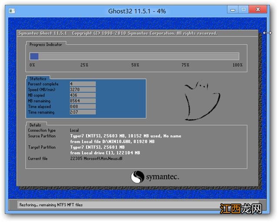Click the Symantec logo emblem
Image resolution: width=278 pixels, height=222 pixels.
click(x=137, y=176)
